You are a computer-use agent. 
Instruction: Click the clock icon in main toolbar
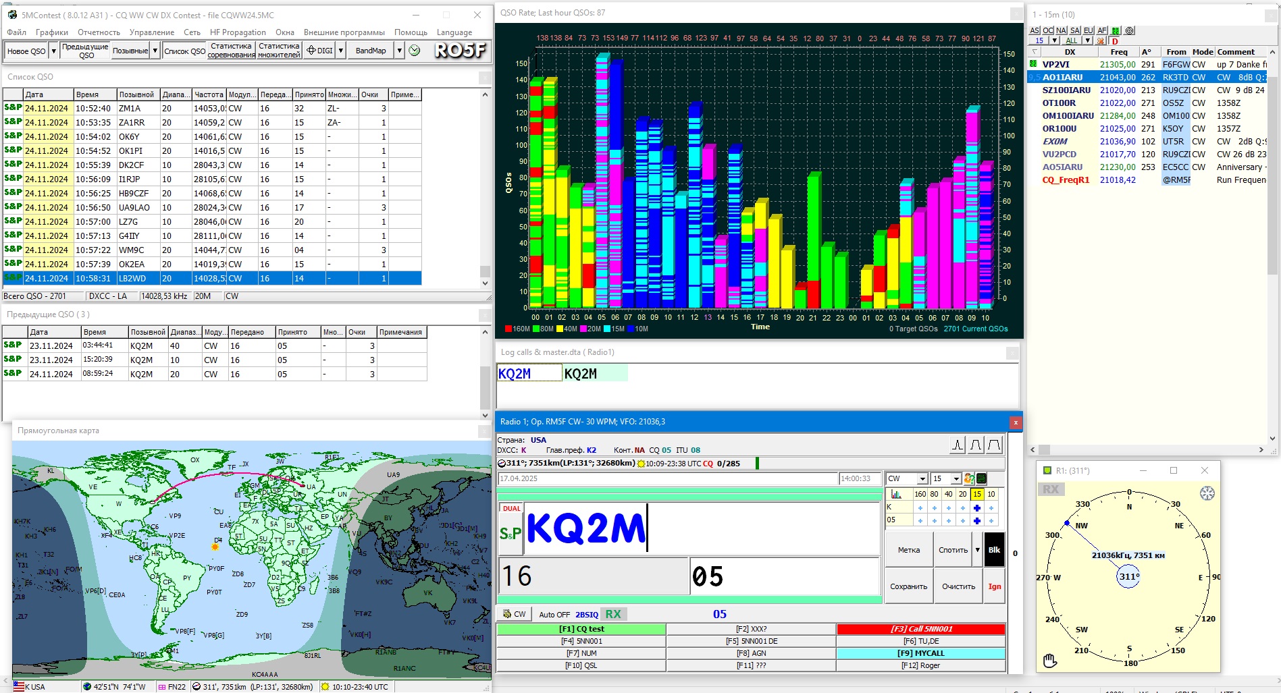415,51
